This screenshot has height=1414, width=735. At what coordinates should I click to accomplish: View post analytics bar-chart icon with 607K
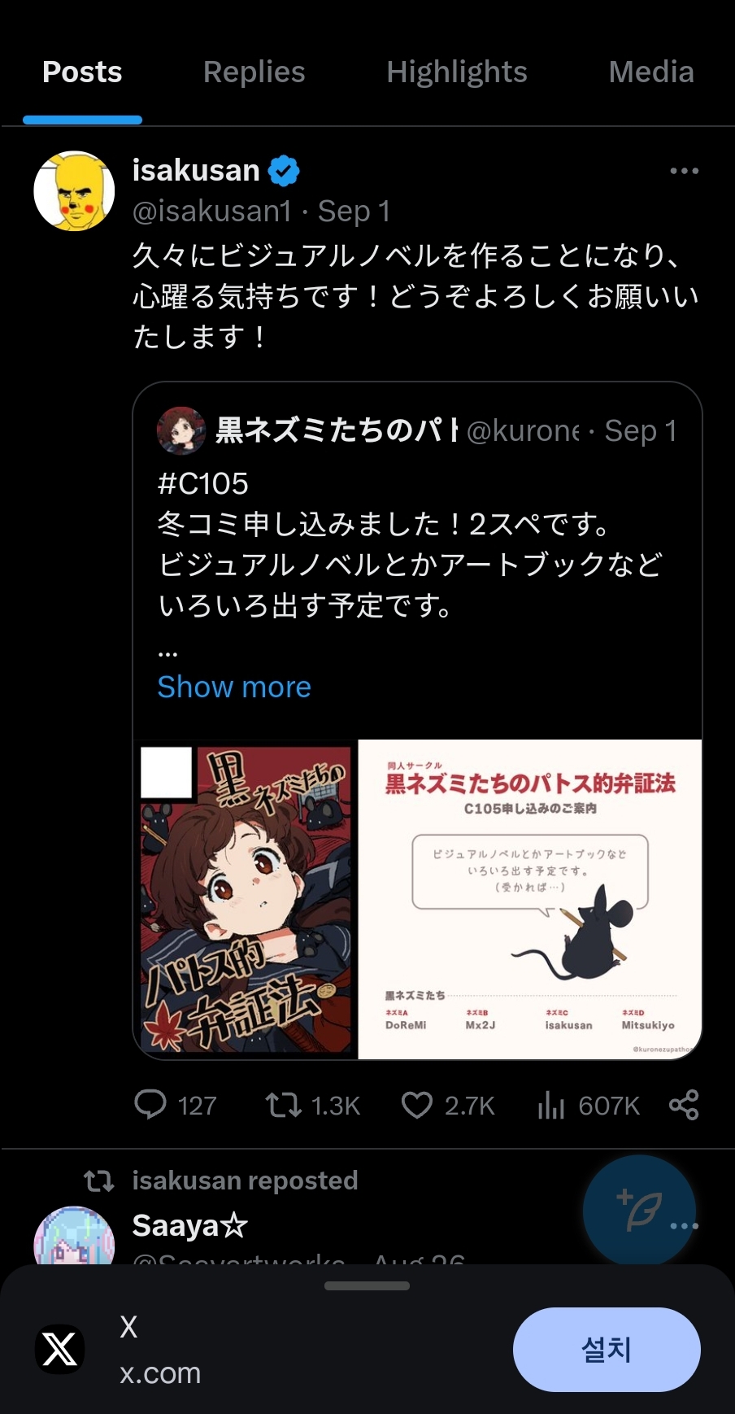[x=550, y=1105]
